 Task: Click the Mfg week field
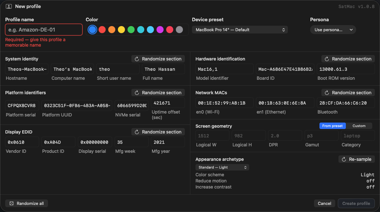(132, 142)
